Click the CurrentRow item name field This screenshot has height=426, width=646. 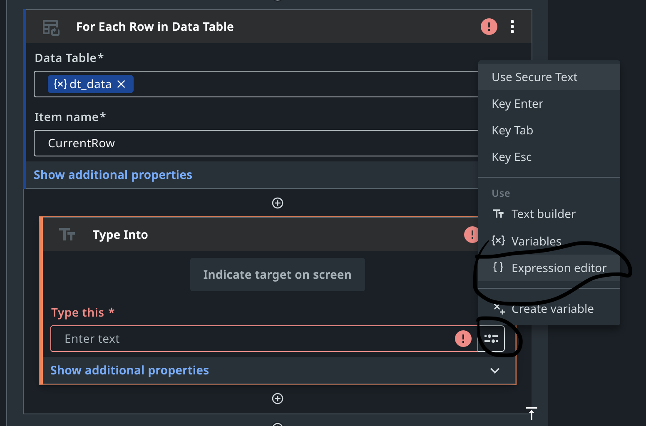coord(250,143)
